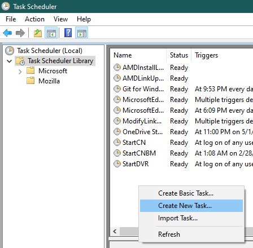
Task: Click the blue Back arrow toolbar icon
Action: [7, 33]
